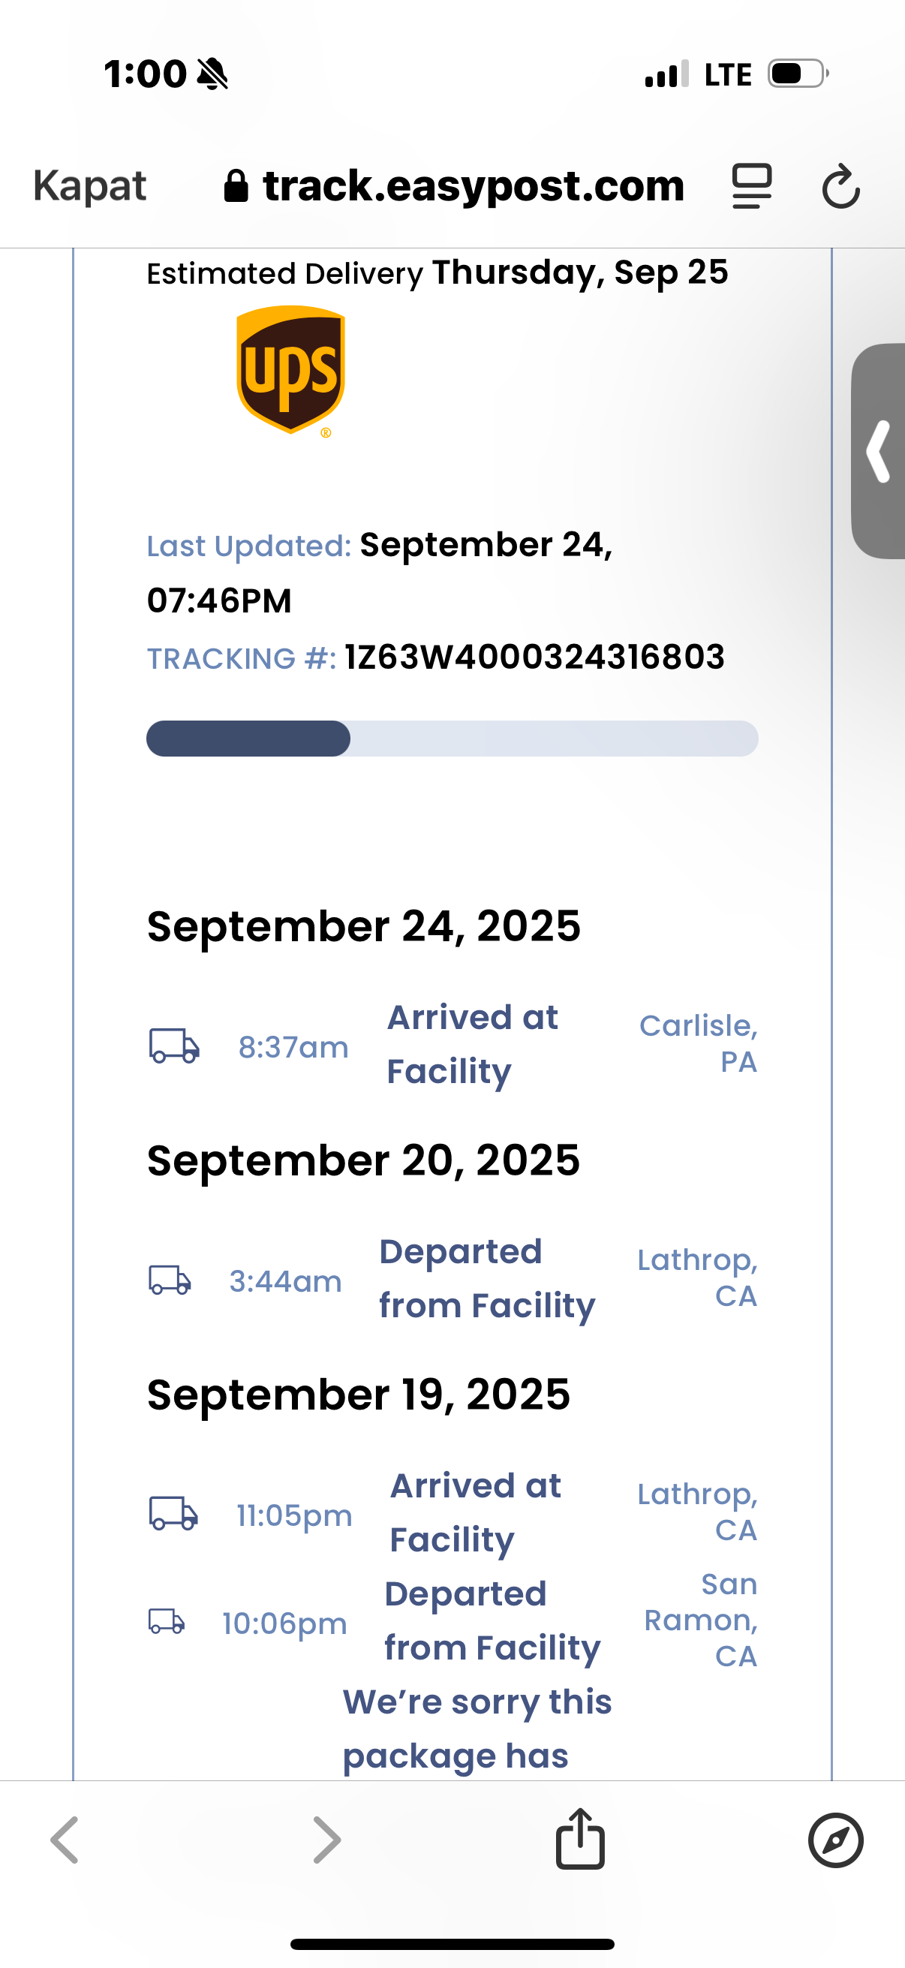
Task: Expand the gray side panel chevron
Action: (x=879, y=451)
